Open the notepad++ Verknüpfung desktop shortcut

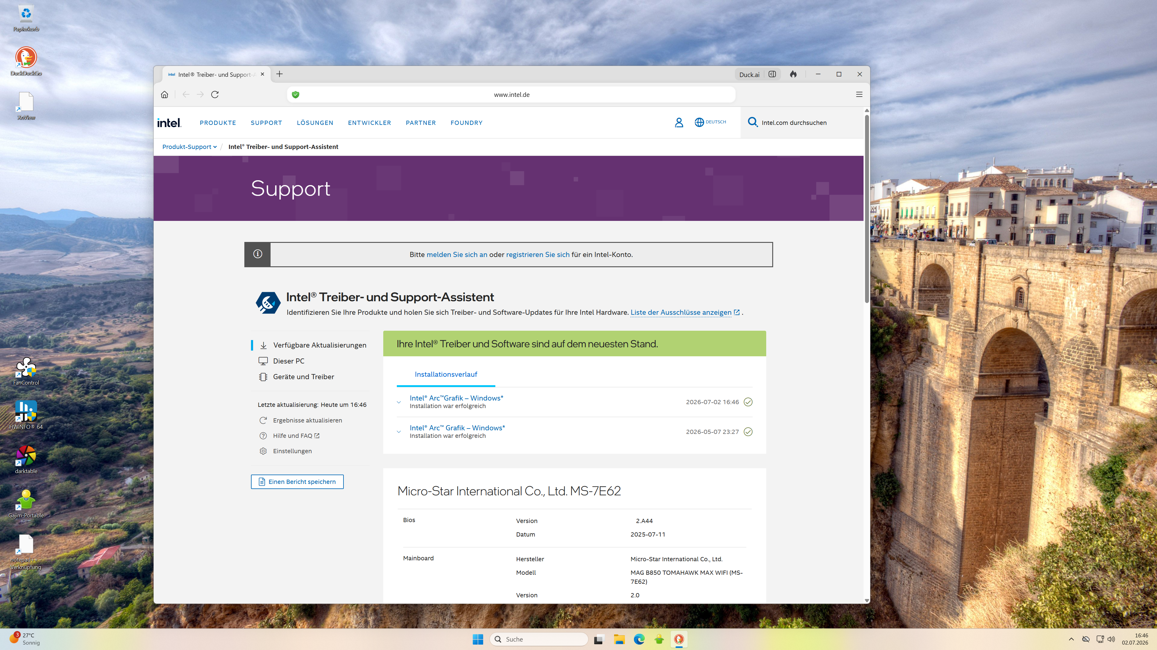tap(26, 552)
